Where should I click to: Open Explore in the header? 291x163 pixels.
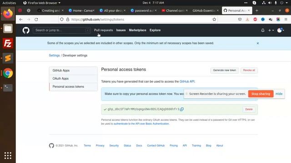pyautogui.click(x=155, y=30)
